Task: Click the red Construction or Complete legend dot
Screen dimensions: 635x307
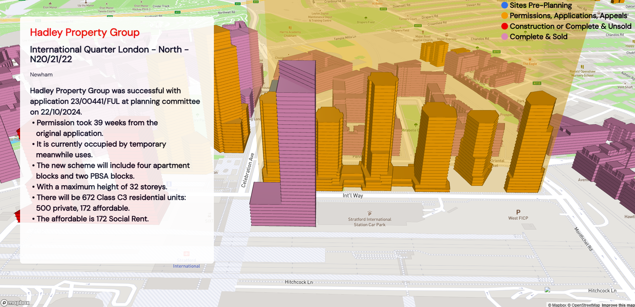Action: coord(505,26)
